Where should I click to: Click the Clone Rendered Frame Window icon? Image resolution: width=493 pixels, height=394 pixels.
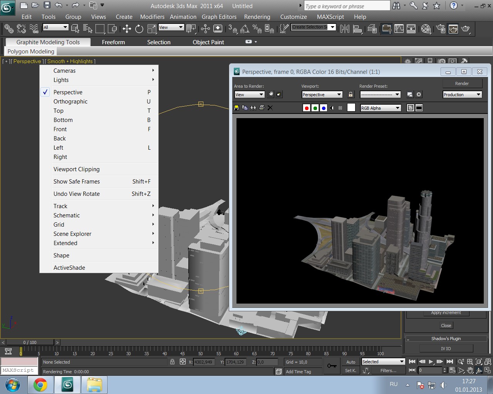coord(253,108)
